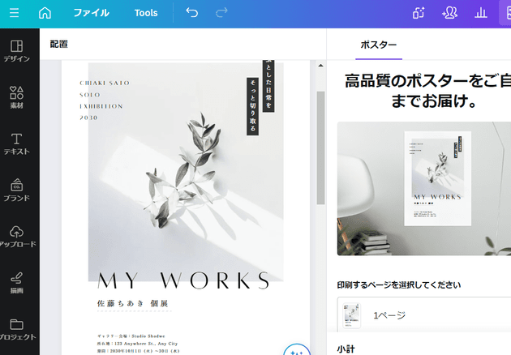Open the 素材 elements panel
This screenshot has width=511, height=355.
(x=16, y=97)
